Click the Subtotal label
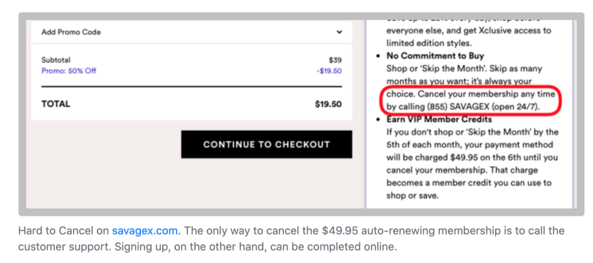The image size is (593, 263). click(56, 60)
